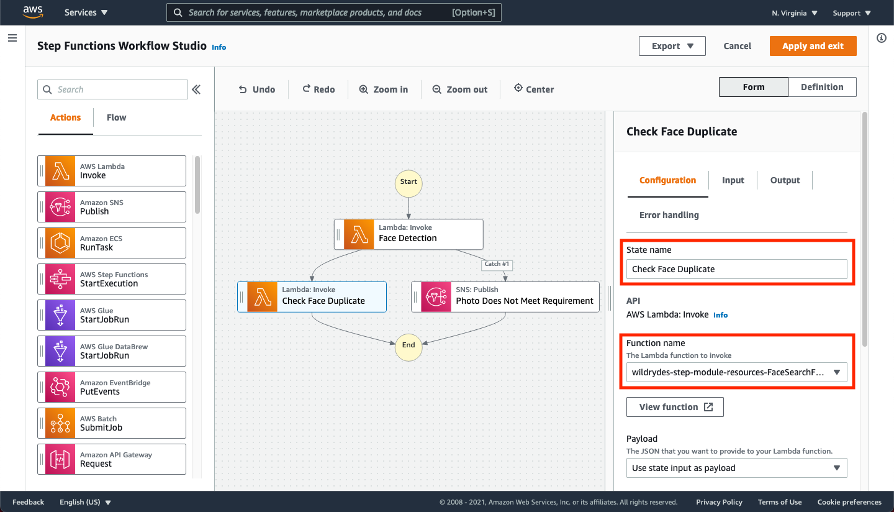This screenshot has width=894, height=512.
Task: Click the actions Search input field
Action: point(112,89)
